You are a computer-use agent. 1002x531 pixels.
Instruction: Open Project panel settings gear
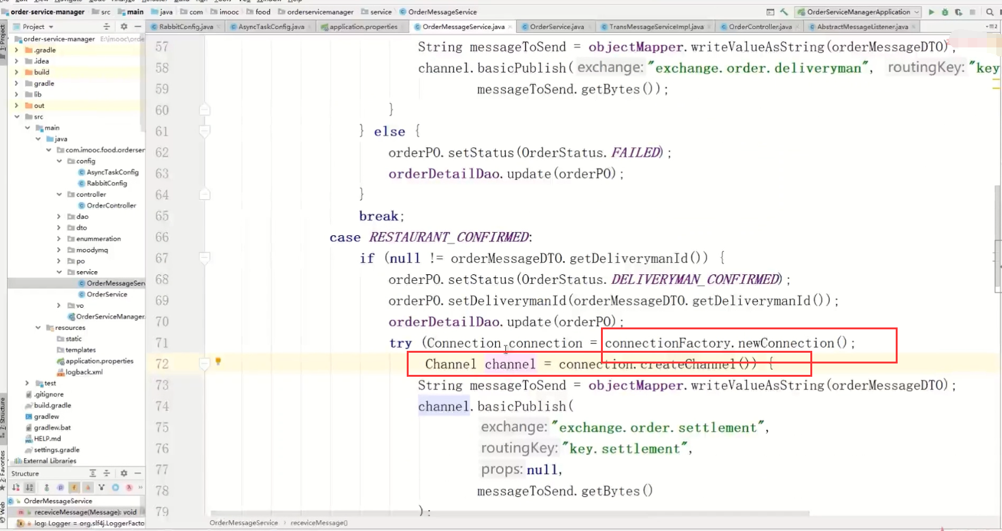tap(124, 27)
